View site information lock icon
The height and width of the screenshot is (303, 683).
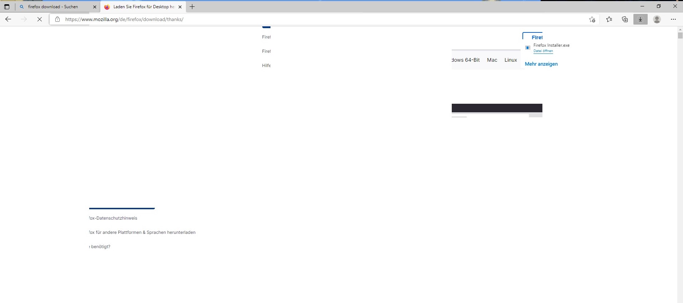click(x=57, y=19)
